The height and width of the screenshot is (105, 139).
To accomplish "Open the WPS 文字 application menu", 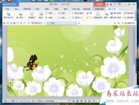I will (x=11, y=4).
